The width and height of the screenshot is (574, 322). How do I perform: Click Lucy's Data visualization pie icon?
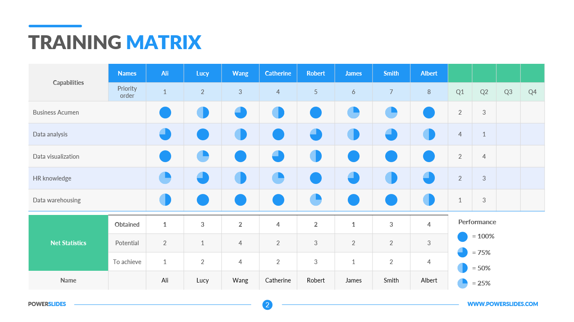pos(203,156)
